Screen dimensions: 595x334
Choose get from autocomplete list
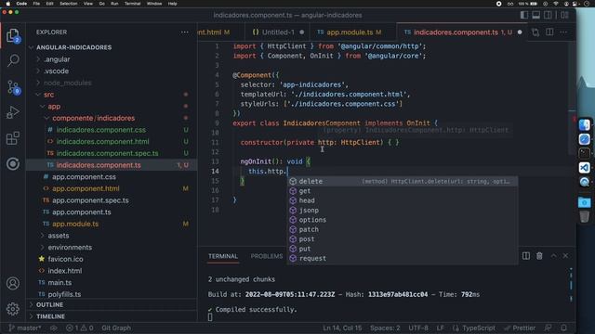pyautogui.click(x=403, y=191)
